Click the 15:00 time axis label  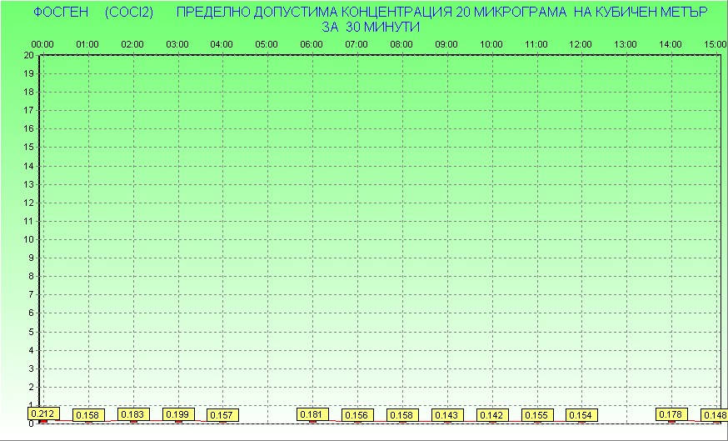point(716,44)
